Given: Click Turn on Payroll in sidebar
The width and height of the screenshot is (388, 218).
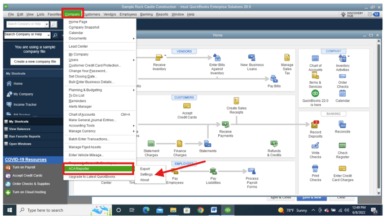Looking at the screenshot, I should click(x=24, y=167).
